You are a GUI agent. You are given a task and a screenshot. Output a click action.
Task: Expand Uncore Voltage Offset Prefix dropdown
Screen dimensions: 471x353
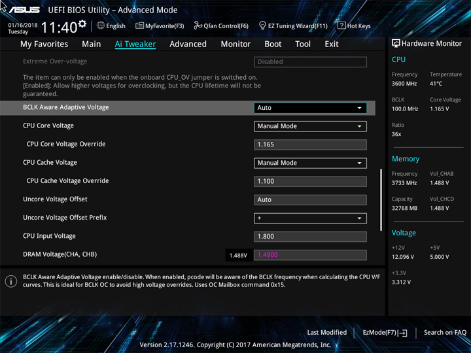310,218
